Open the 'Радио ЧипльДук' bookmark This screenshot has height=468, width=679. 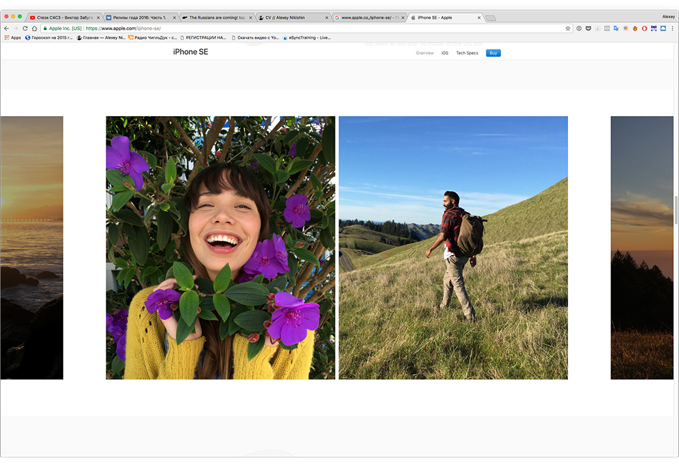tap(152, 38)
